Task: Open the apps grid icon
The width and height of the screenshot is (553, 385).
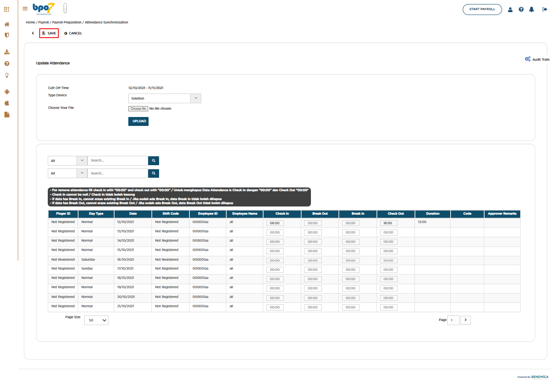Action: [x=6, y=9]
